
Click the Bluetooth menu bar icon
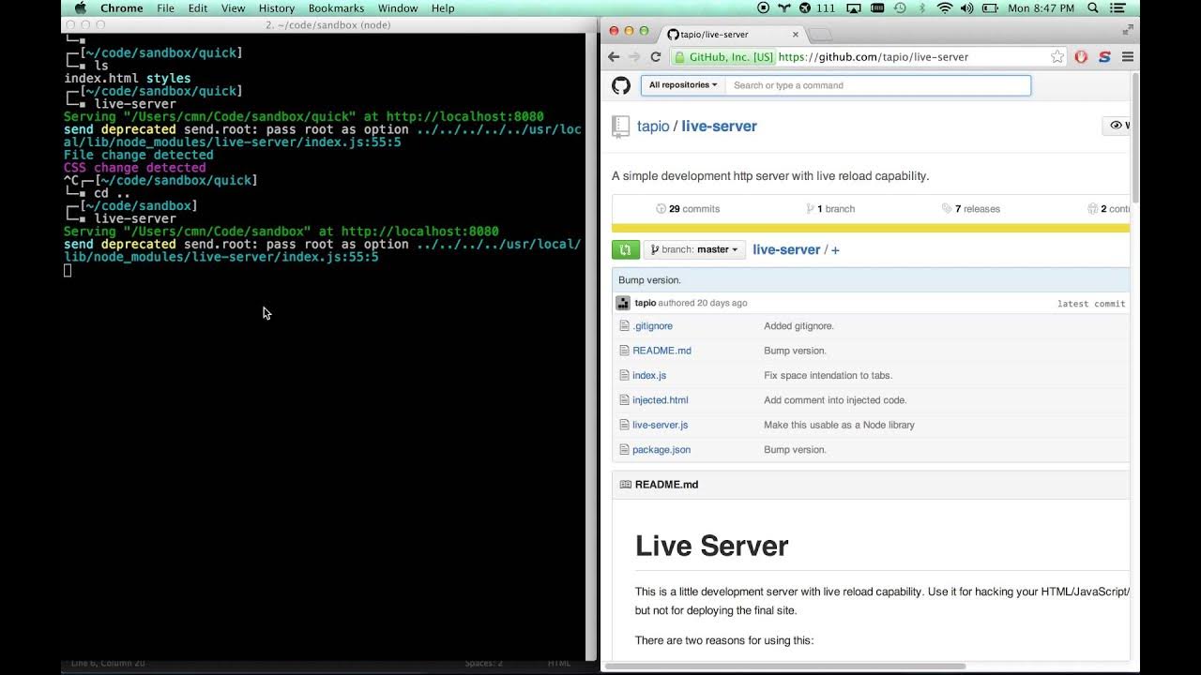(922, 7)
